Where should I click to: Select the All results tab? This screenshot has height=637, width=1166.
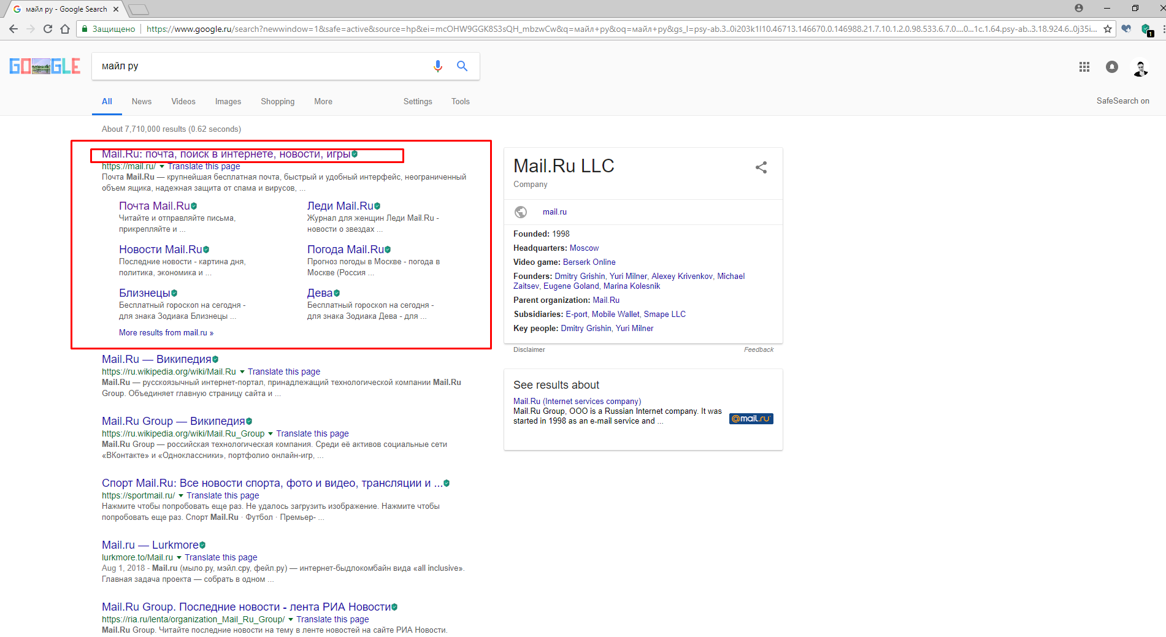coord(107,102)
